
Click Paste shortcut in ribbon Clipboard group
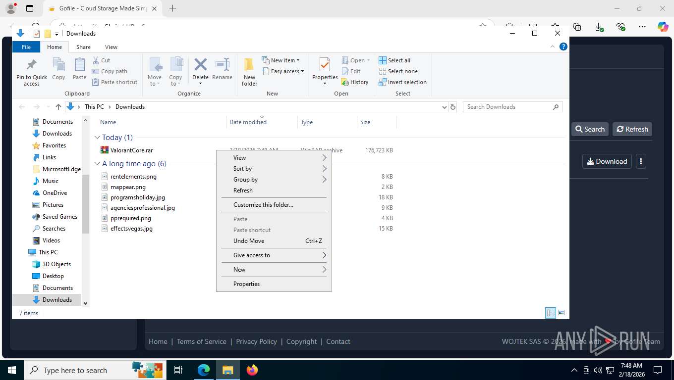114,82
